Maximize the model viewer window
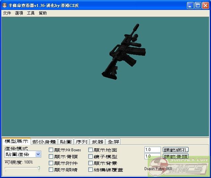The image size is (211, 178). 198,6
